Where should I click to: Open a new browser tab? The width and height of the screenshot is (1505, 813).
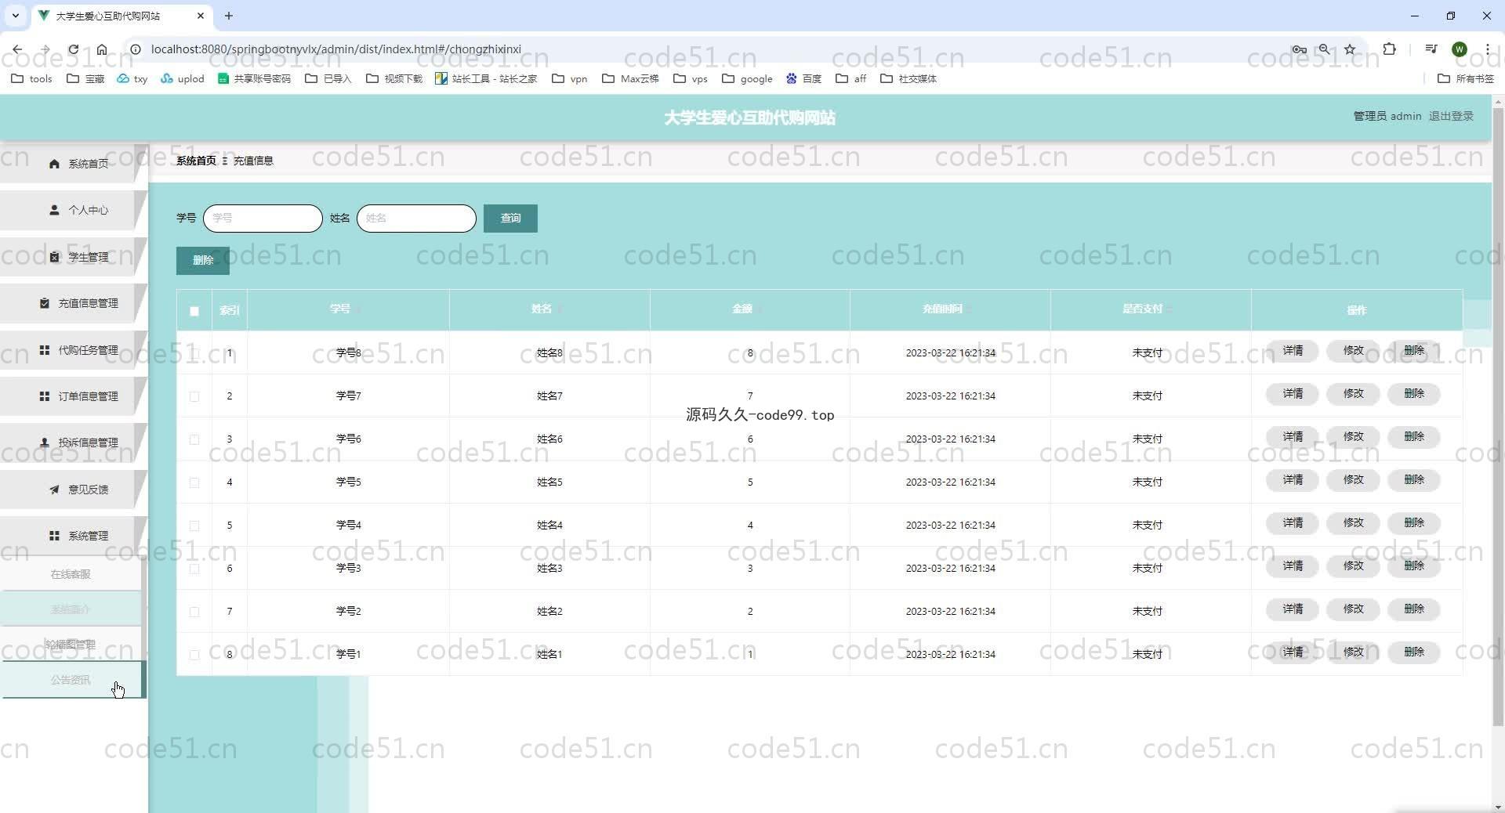[x=229, y=16]
